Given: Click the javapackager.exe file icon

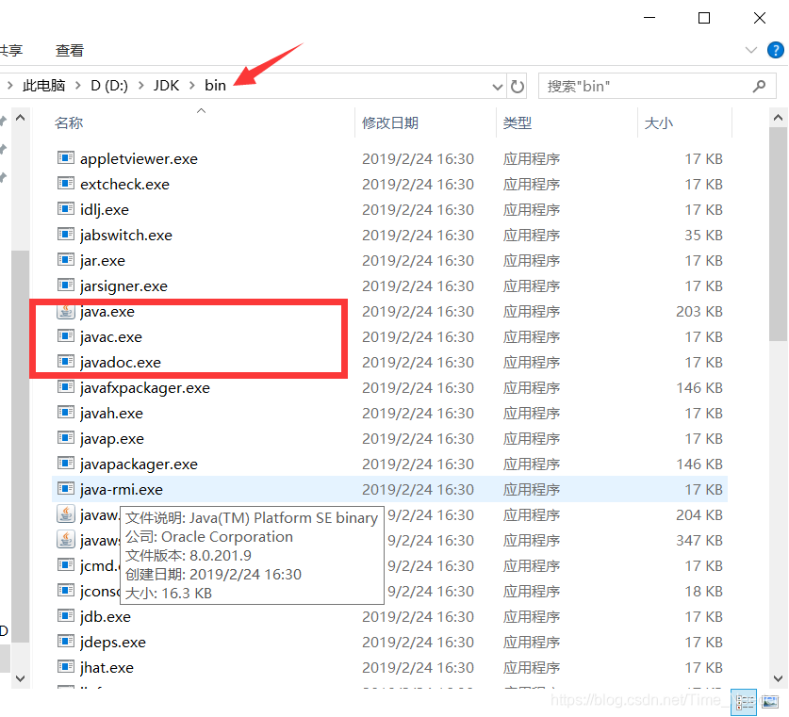Looking at the screenshot, I should [65, 464].
